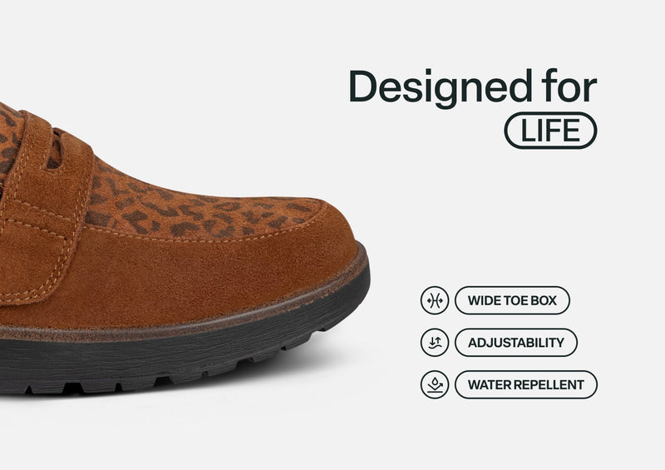Click the cutout slot in the strap
Image resolution: width=665 pixels, height=470 pixels.
[54, 150]
